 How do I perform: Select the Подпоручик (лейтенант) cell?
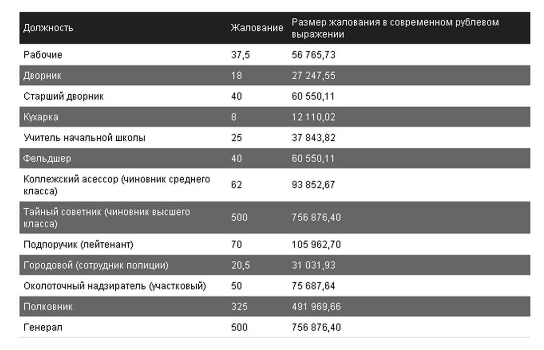click(78, 244)
